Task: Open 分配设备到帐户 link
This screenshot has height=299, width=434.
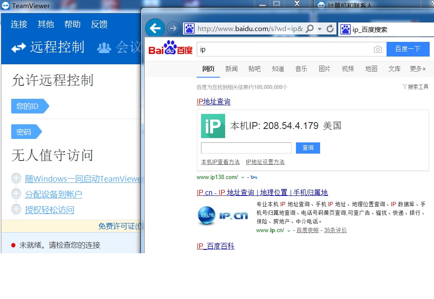Action: coord(53,194)
